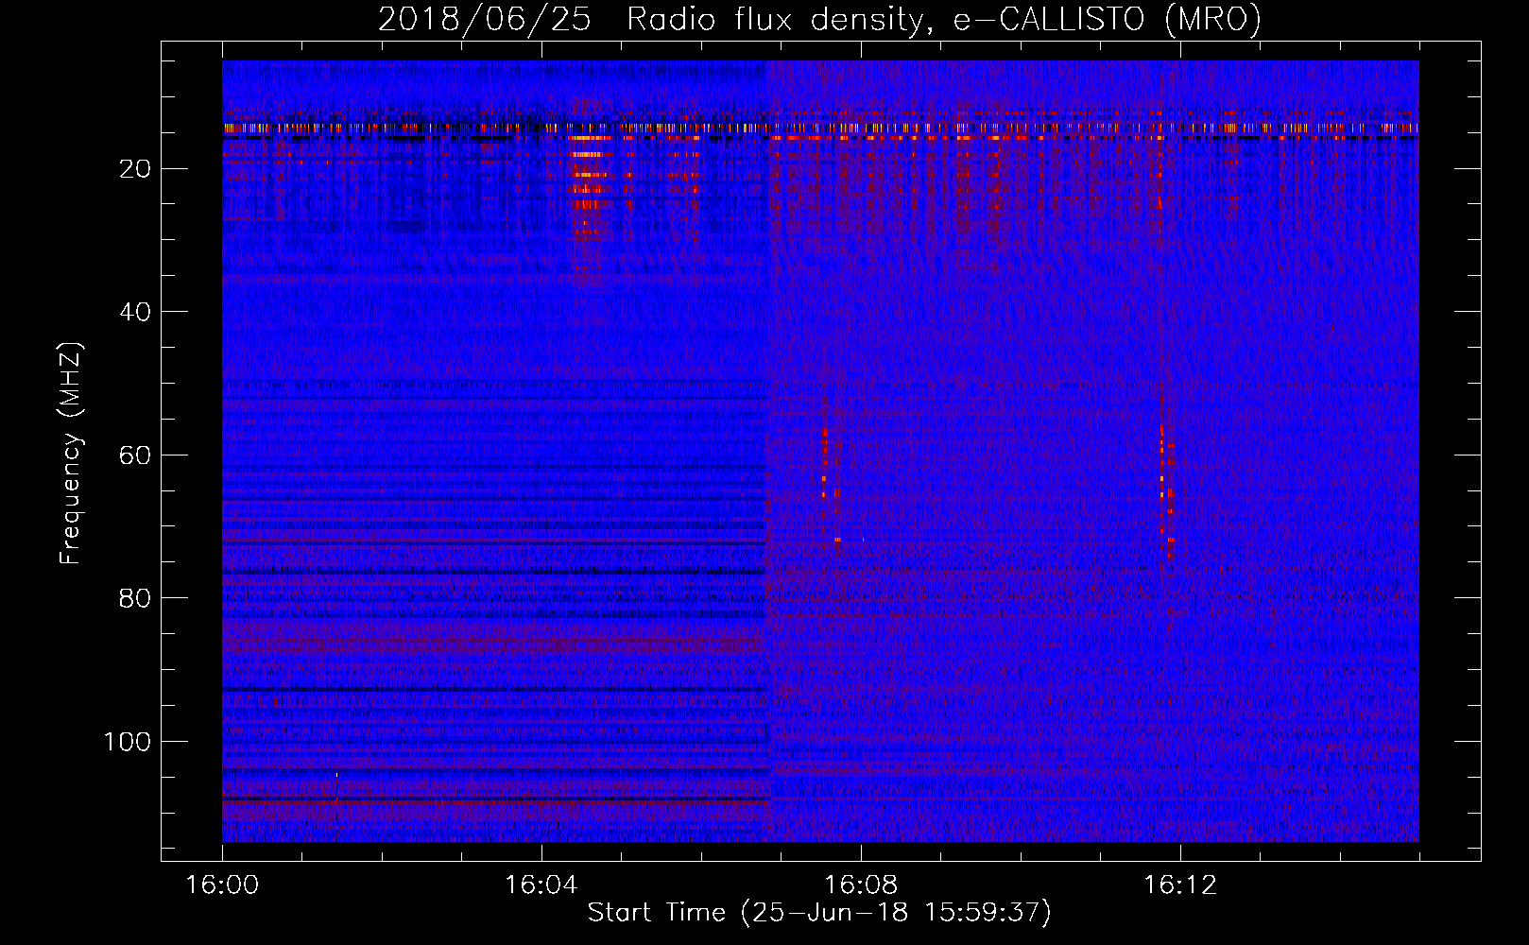Viewport: 1529px width, 945px height.
Task: Click the '16:12' time tick label
Action: click(1180, 885)
